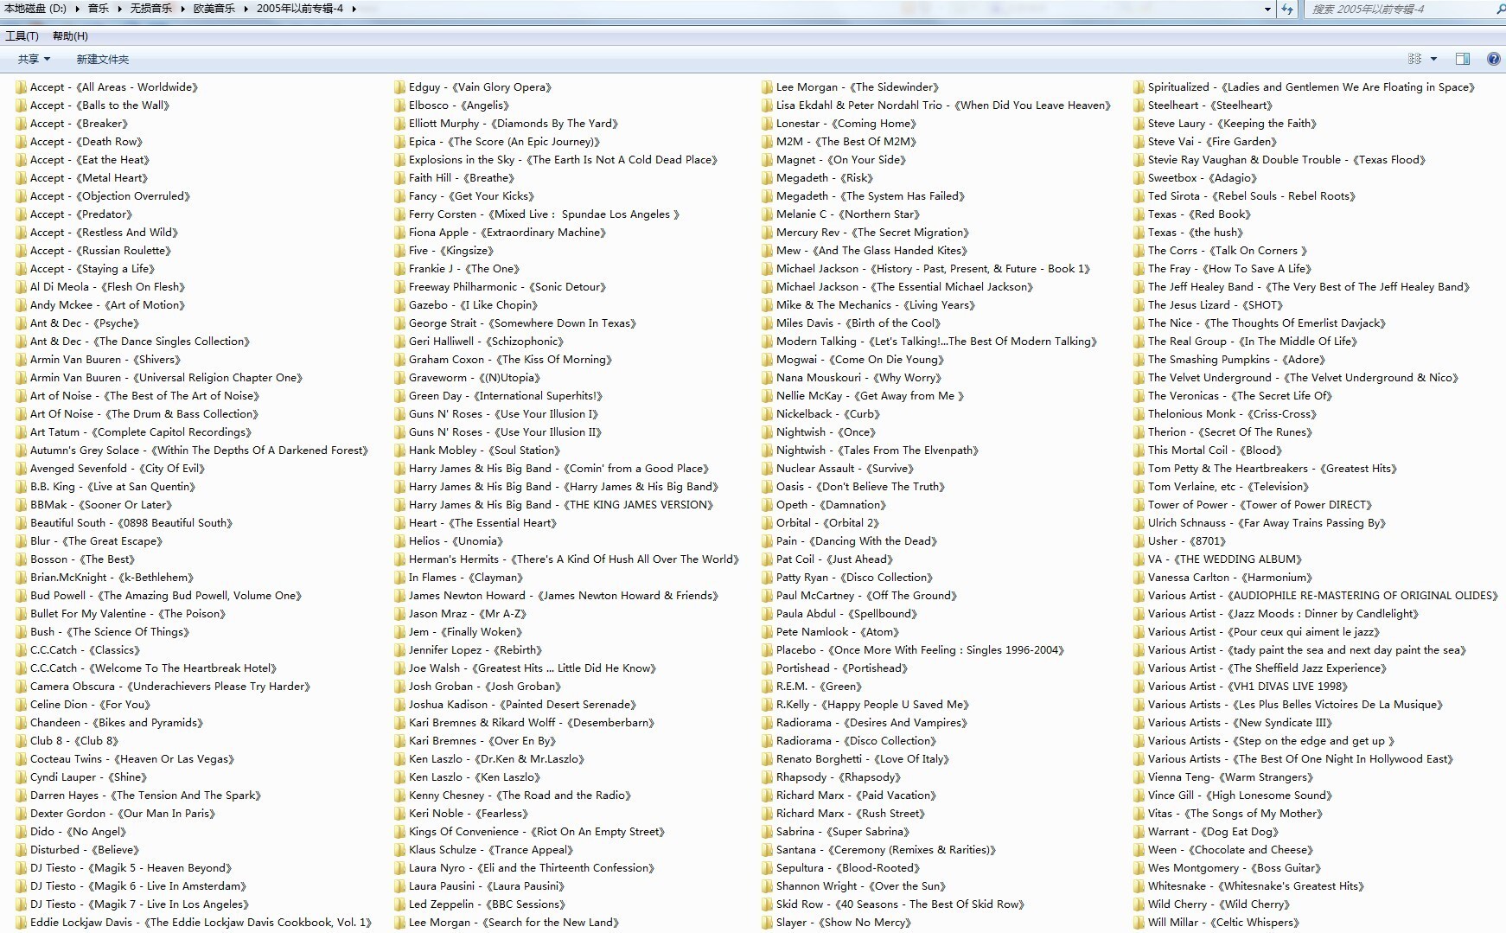Click folder icon of Blur The Great Escape
This screenshot has height=933, width=1506.
[x=21, y=541]
